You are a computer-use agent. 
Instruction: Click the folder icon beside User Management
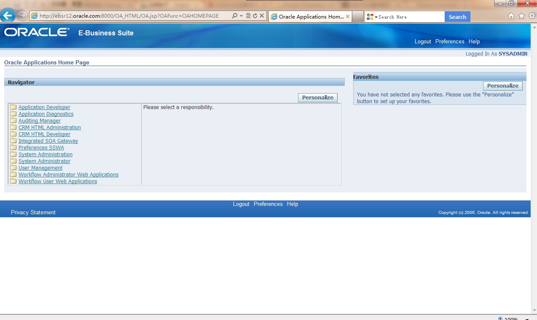click(x=13, y=168)
